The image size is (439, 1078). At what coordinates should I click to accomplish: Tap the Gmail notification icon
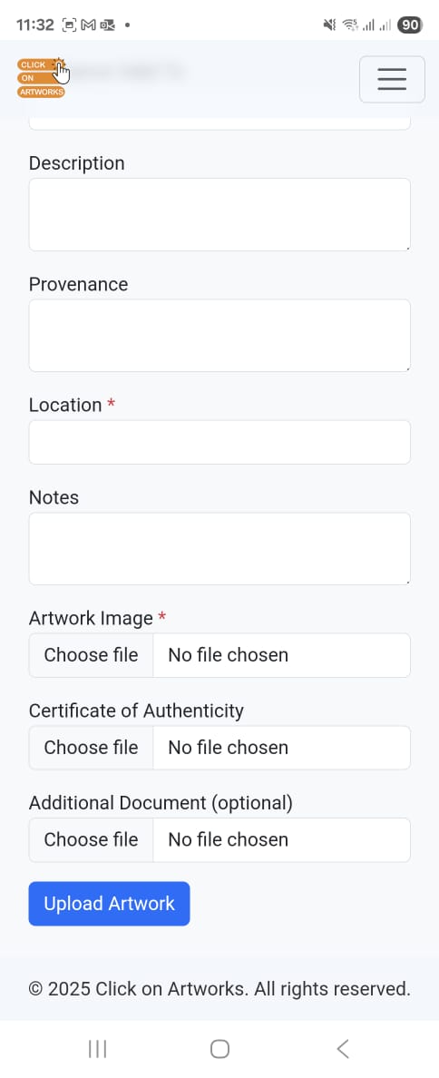88,25
